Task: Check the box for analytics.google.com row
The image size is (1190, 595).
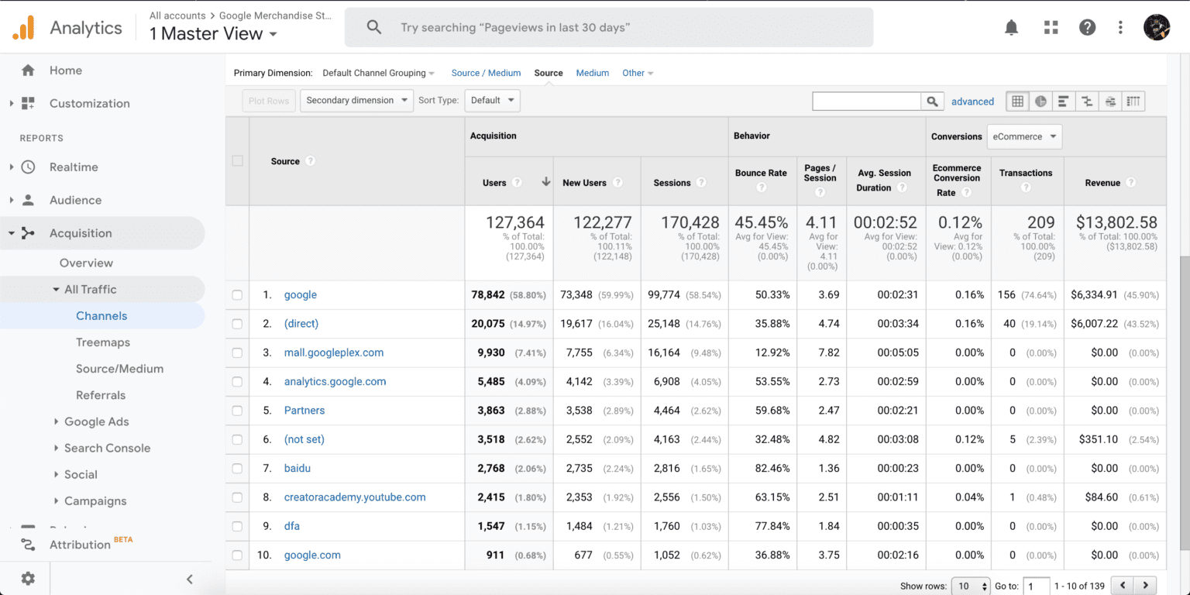Action: pos(237,382)
